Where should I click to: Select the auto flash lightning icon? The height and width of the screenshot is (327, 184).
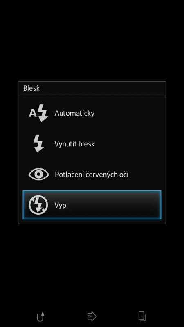[x=38, y=113]
